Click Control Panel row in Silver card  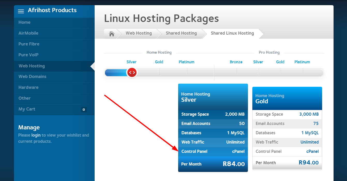213,152
